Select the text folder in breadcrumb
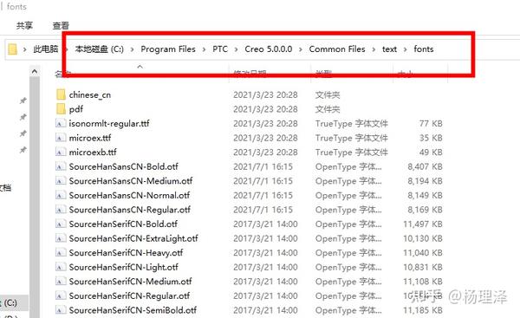The image size is (520, 318). click(389, 49)
